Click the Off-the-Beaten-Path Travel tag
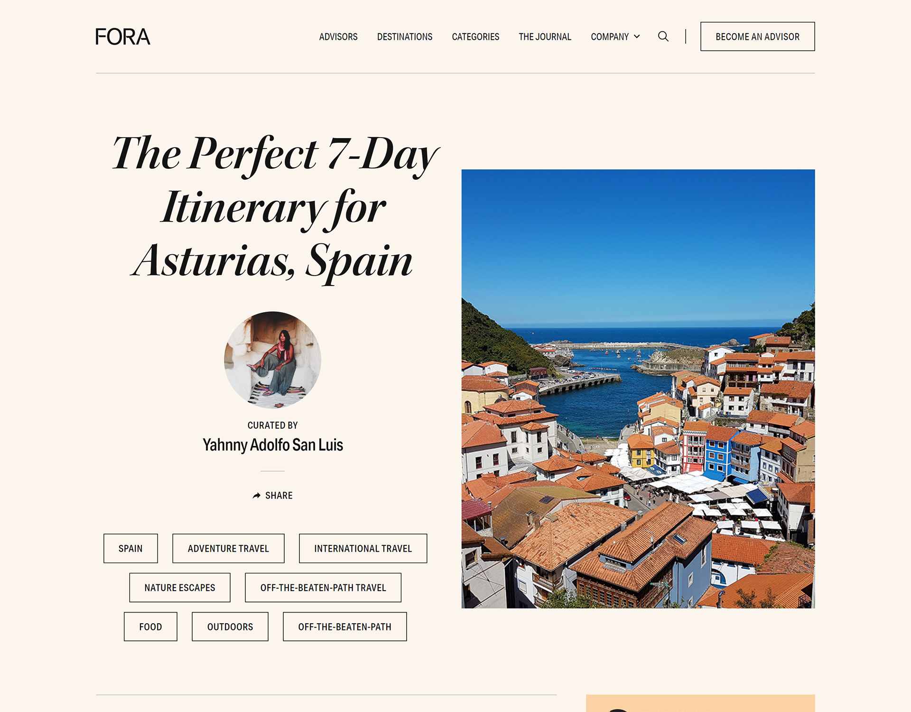 [323, 588]
